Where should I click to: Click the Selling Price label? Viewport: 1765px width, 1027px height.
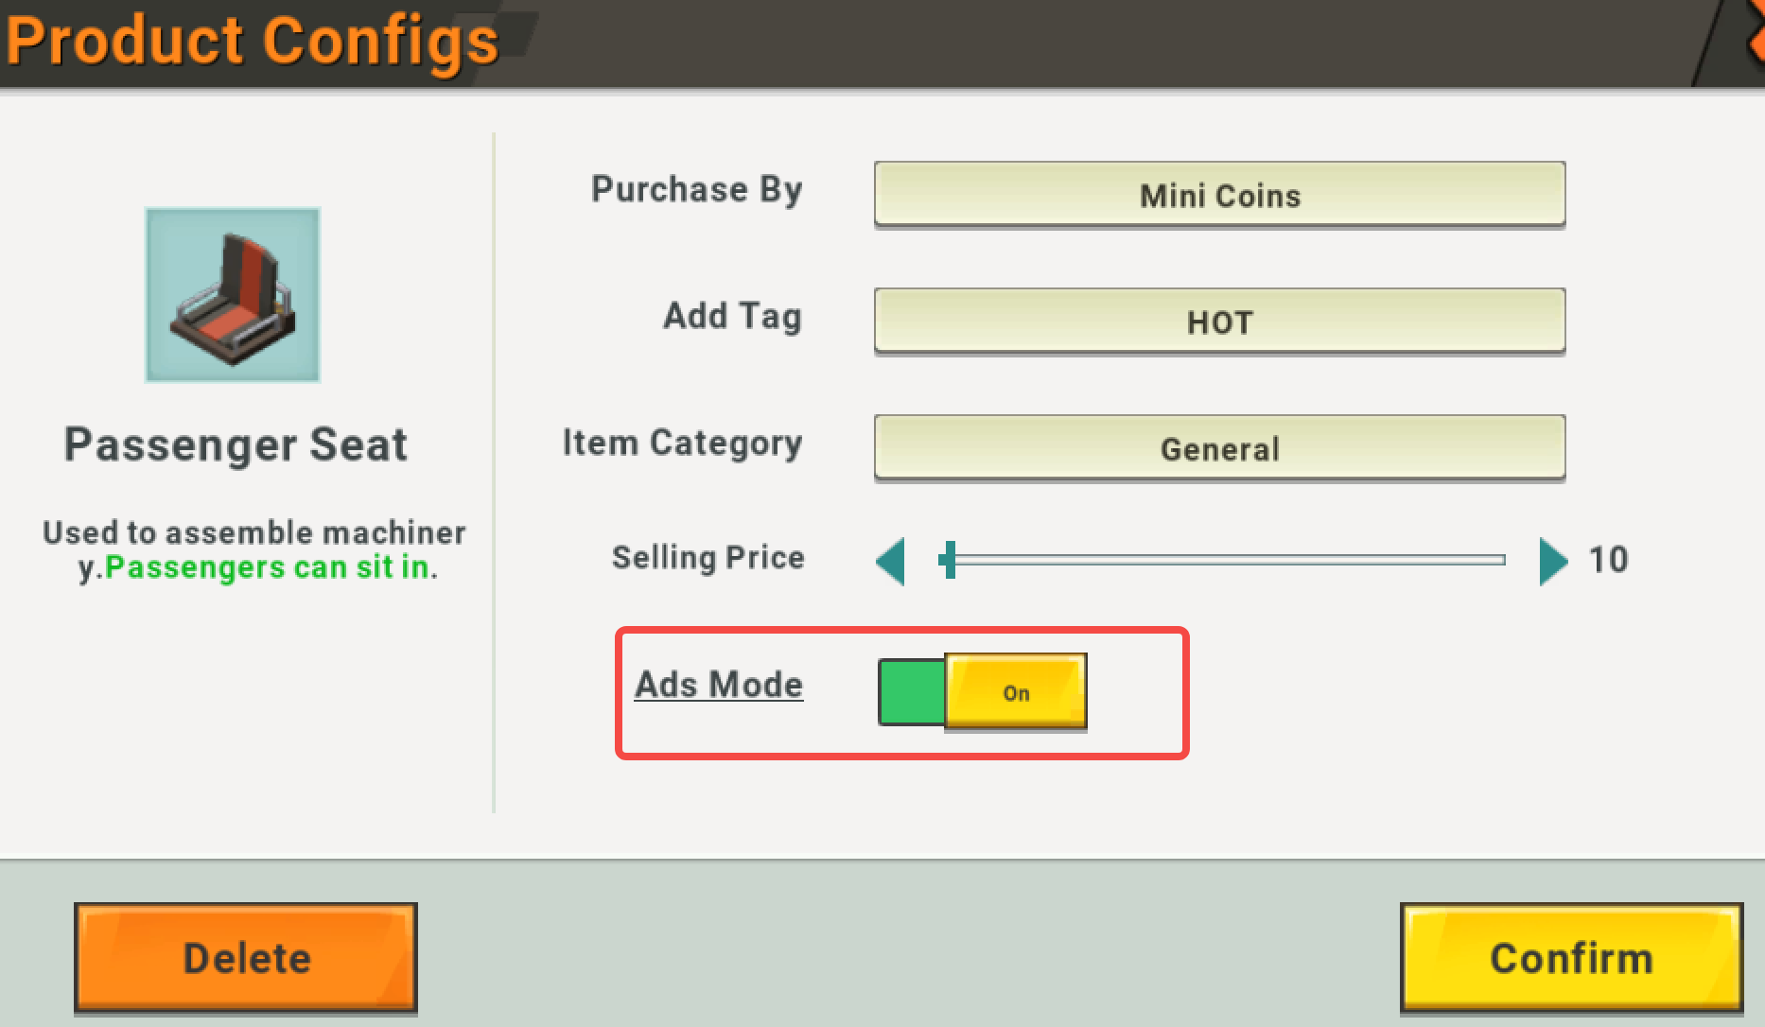(x=708, y=558)
